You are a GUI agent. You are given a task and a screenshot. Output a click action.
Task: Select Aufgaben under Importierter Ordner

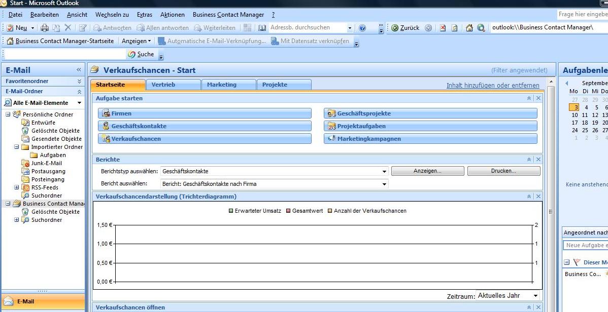coord(53,155)
